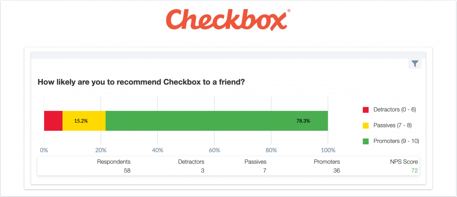Click the yellow 15.2% bar segment
This screenshot has width=457, height=197.
pos(84,121)
